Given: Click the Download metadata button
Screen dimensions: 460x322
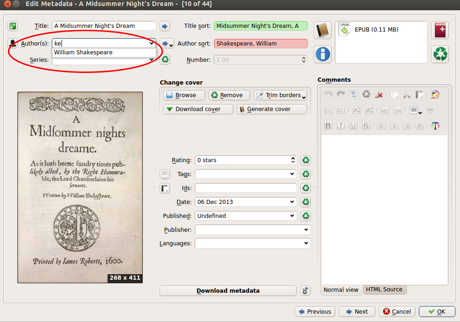Looking at the screenshot, I should point(228,291).
